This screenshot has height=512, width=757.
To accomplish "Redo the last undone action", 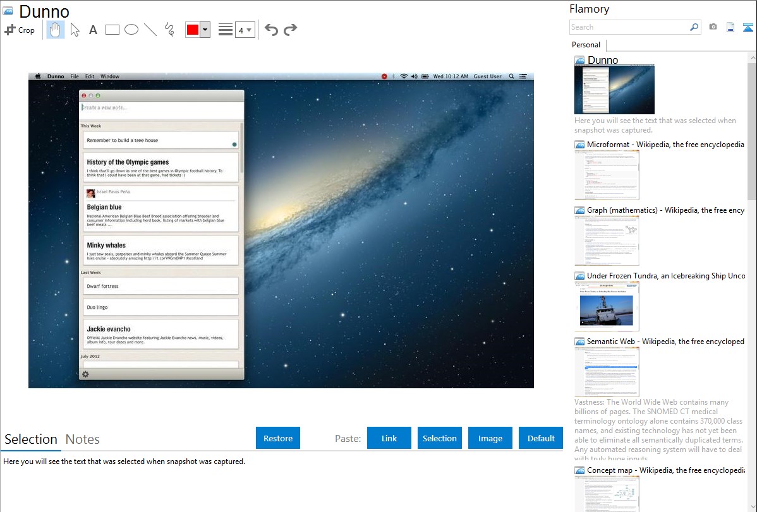I will point(291,30).
